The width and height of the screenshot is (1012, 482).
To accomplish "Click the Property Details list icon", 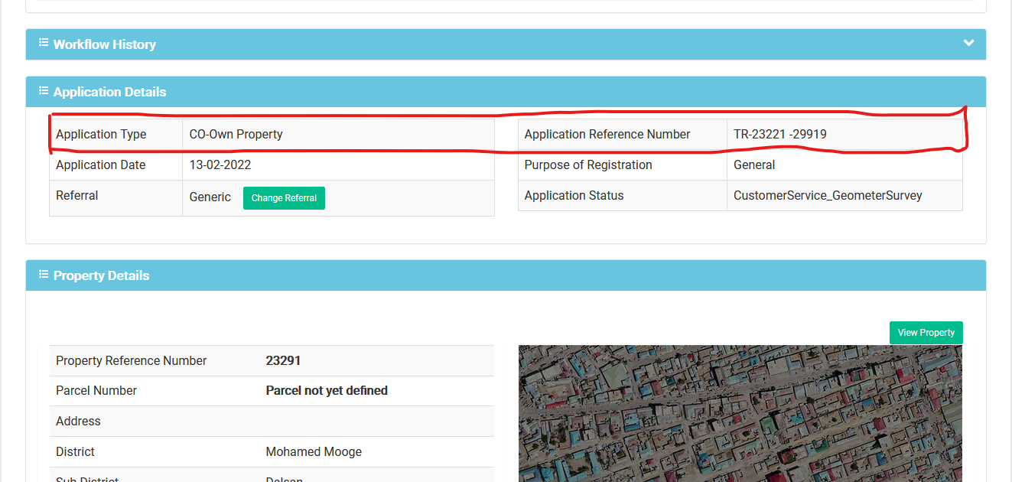I will coord(44,275).
